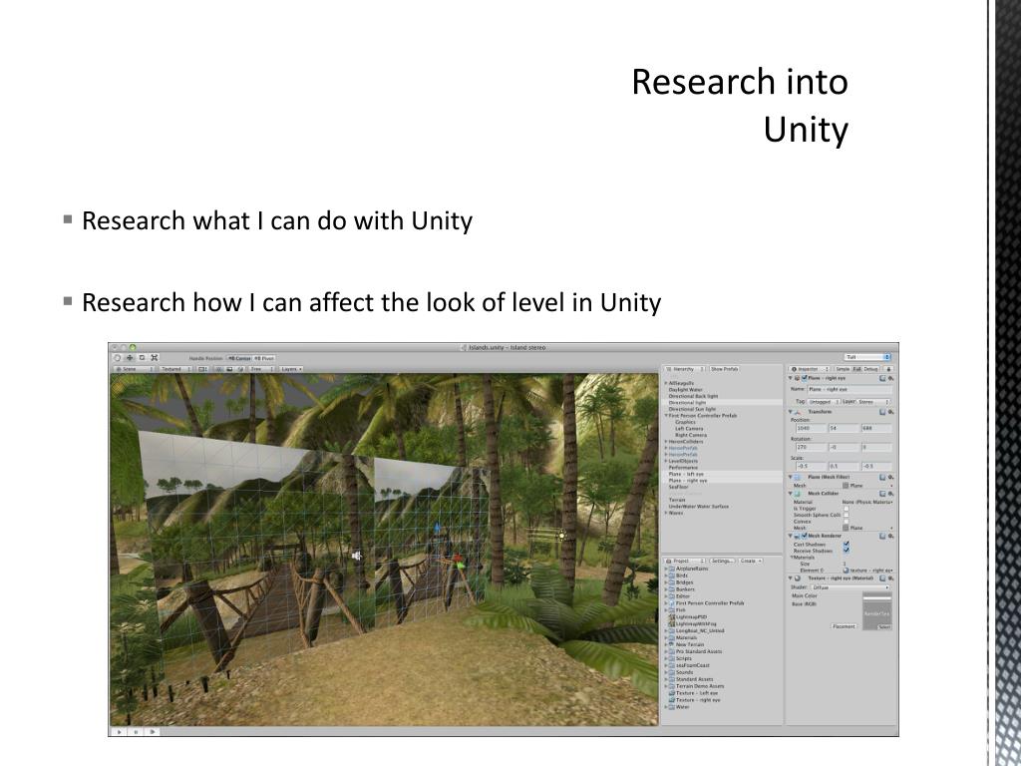Click the Step button below the scene view
Viewport: 1021px width, 766px height.
pyautogui.click(x=153, y=732)
